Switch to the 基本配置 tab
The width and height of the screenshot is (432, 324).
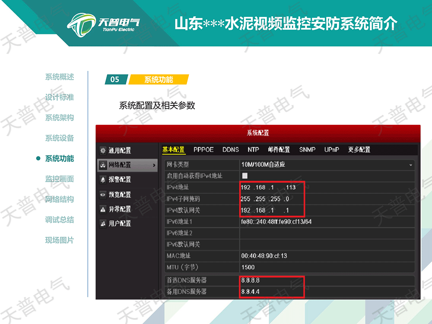[174, 149]
